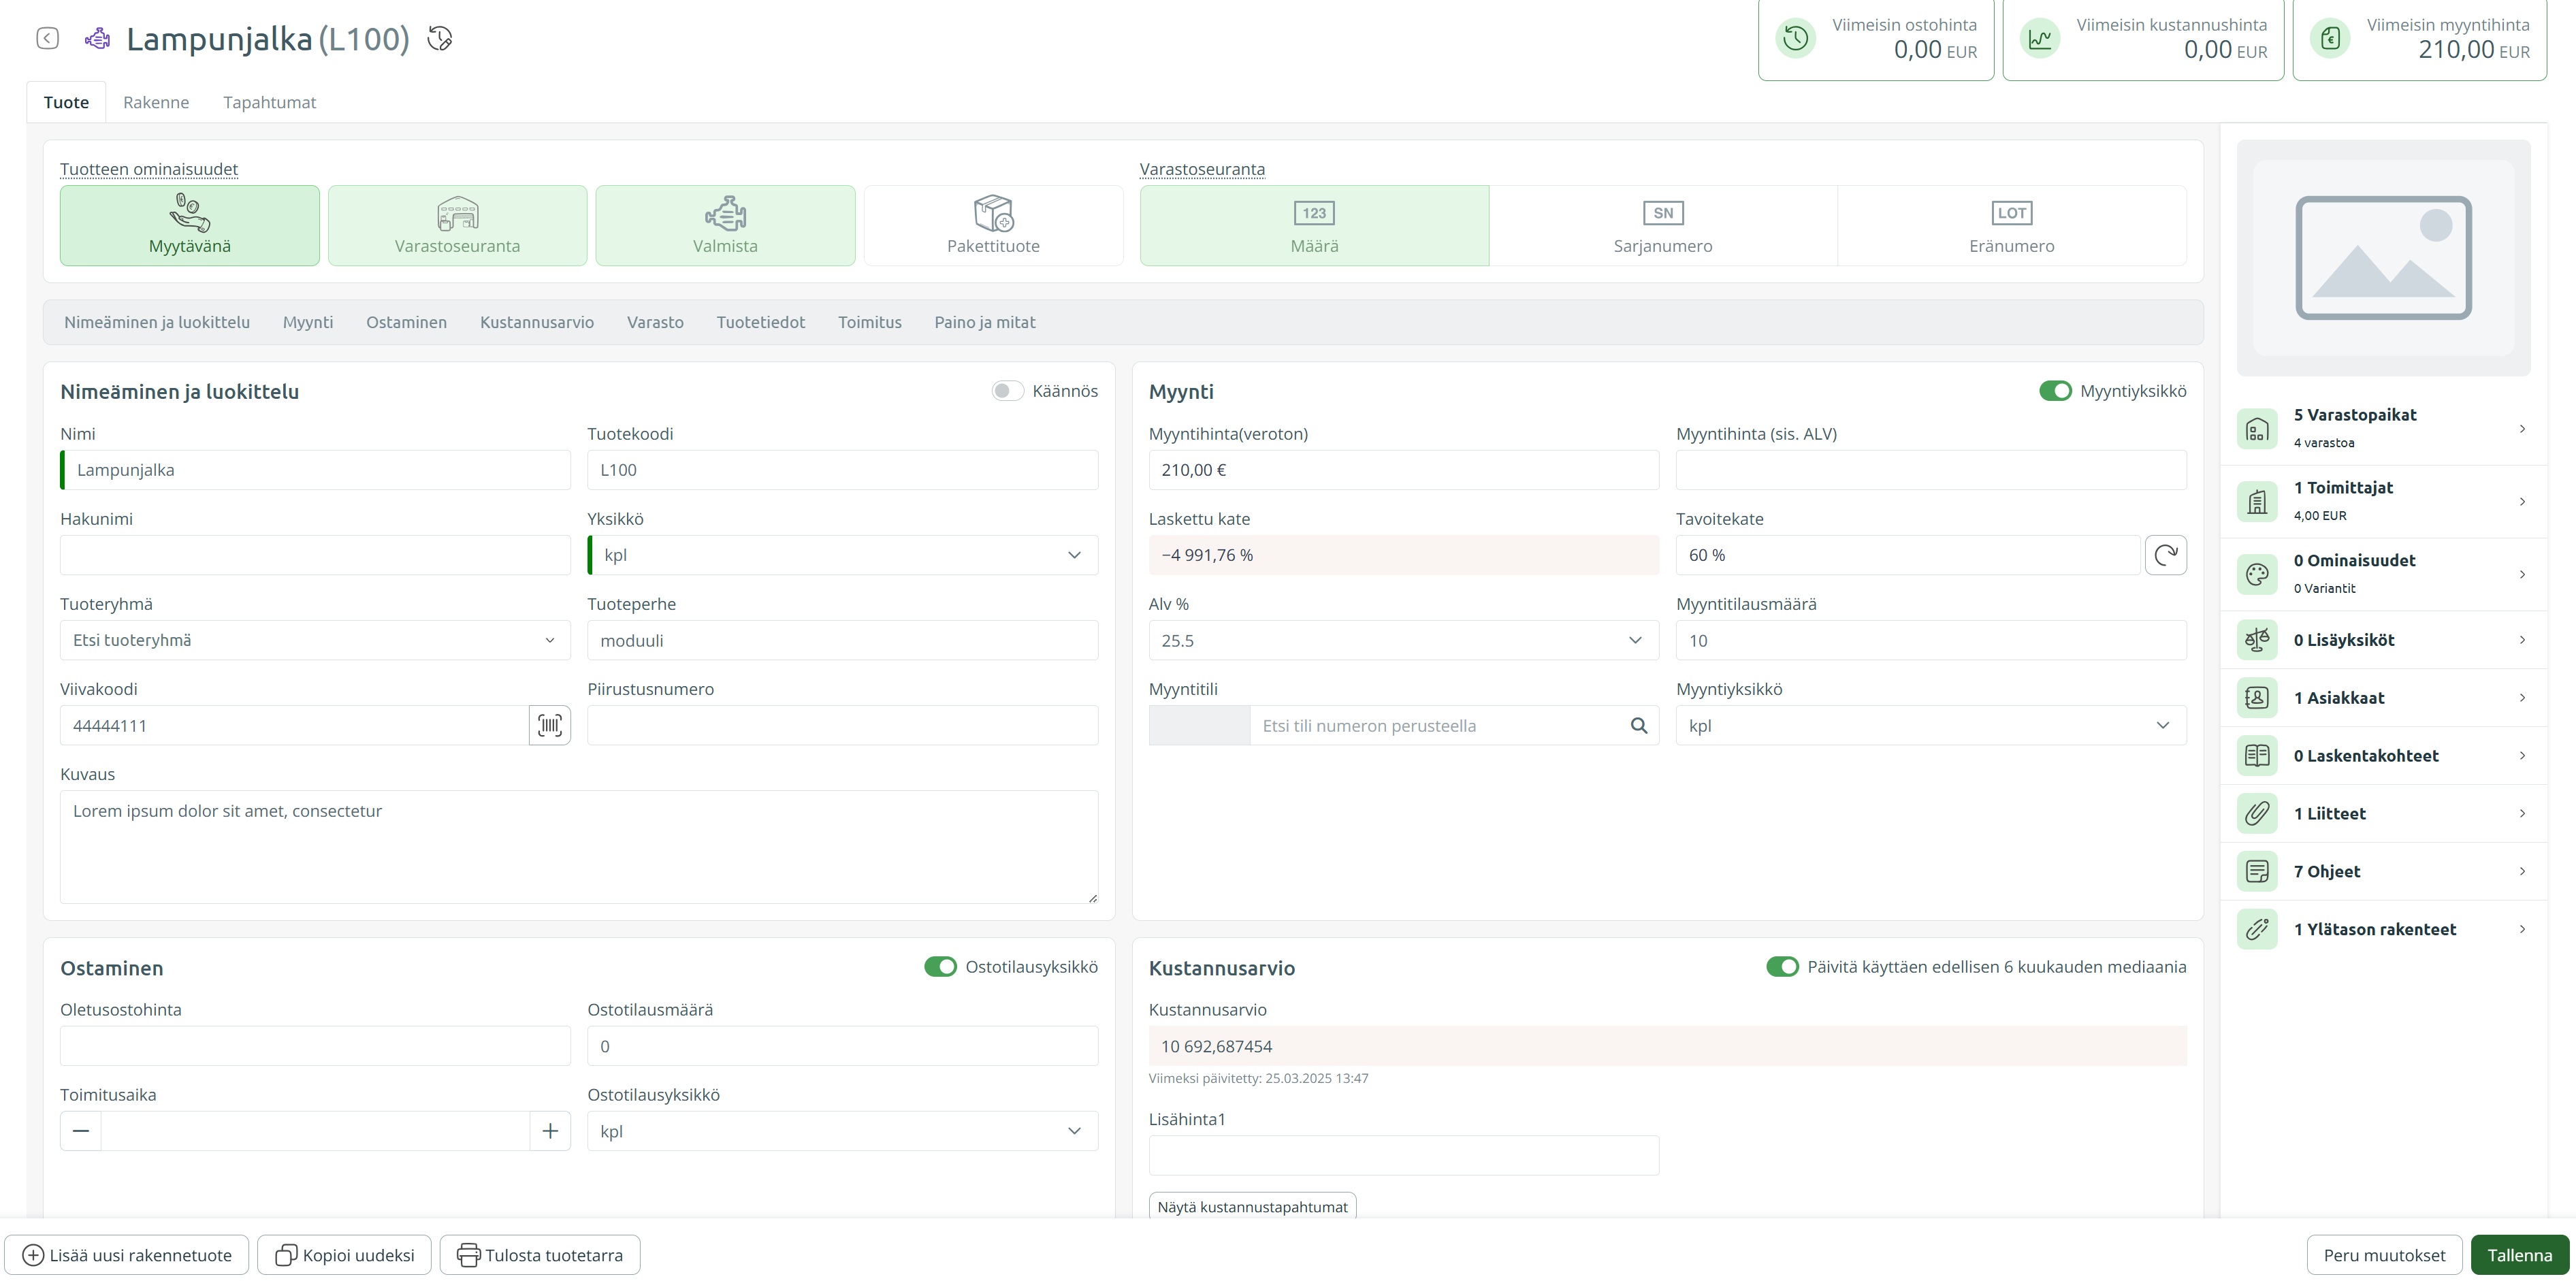Toggle Päivitä käyttäen edellisen 6 kuukauden mediaania
Viewport: 2576px width, 1281px height.
1782,967
